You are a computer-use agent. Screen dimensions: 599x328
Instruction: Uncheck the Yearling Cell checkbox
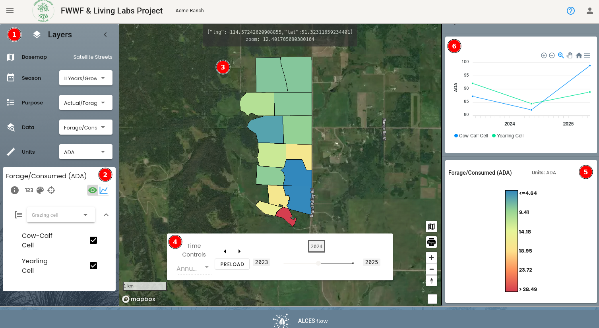(x=93, y=266)
